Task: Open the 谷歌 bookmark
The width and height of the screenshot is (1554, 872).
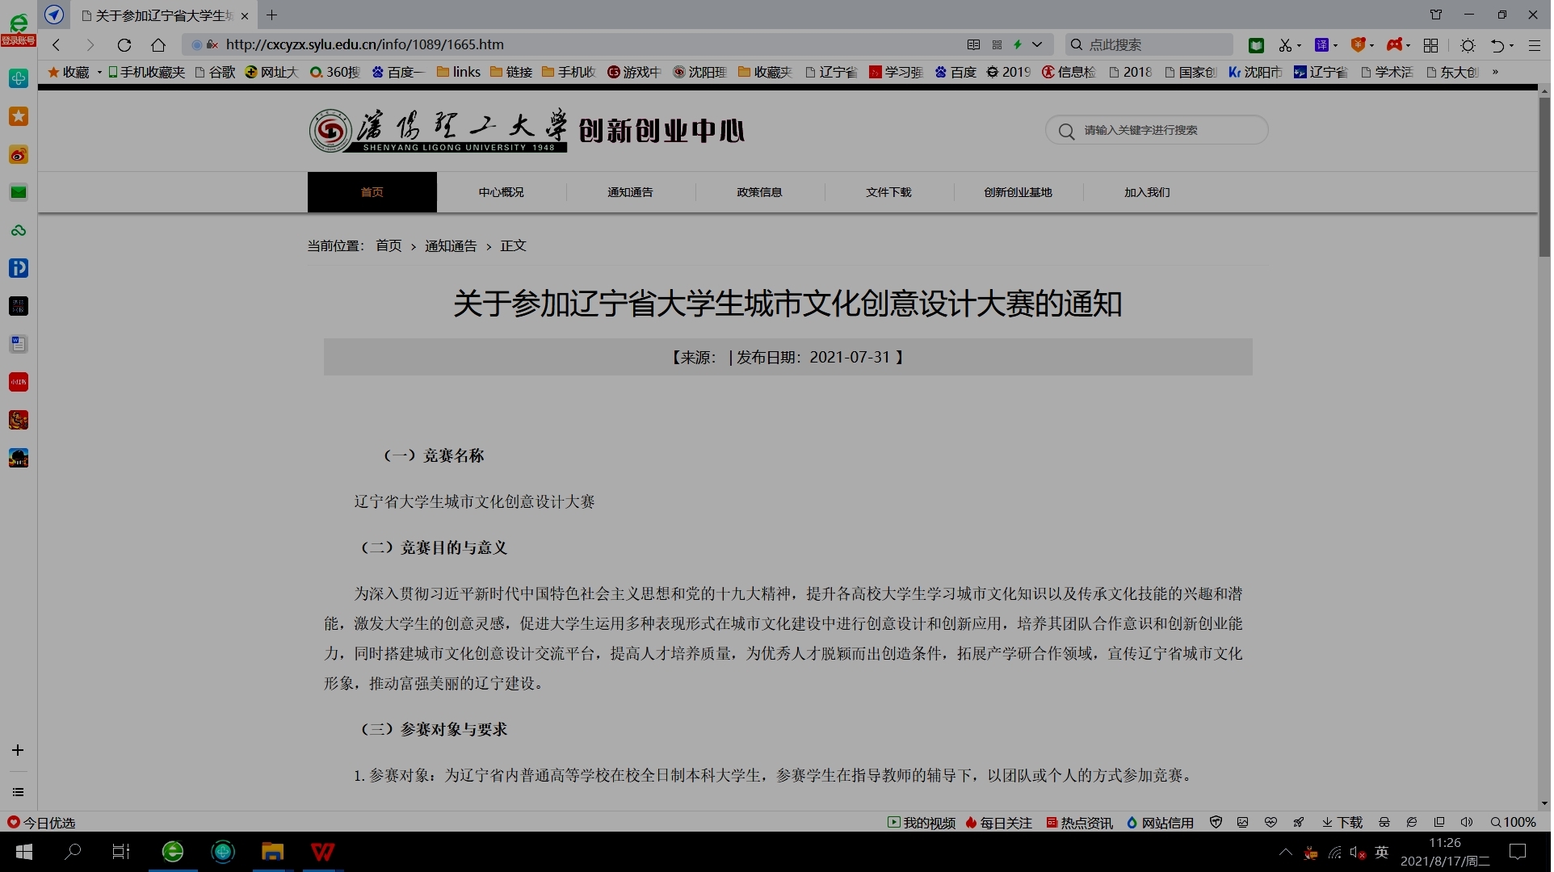Action: (215, 73)
